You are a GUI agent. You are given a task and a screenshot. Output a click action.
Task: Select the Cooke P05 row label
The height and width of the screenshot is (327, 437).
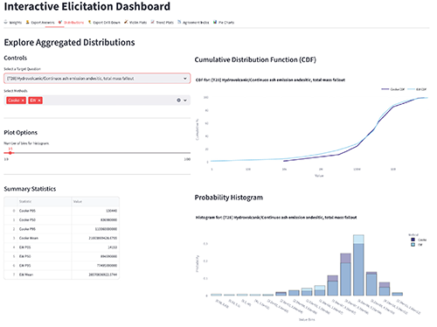coord(27,211)
